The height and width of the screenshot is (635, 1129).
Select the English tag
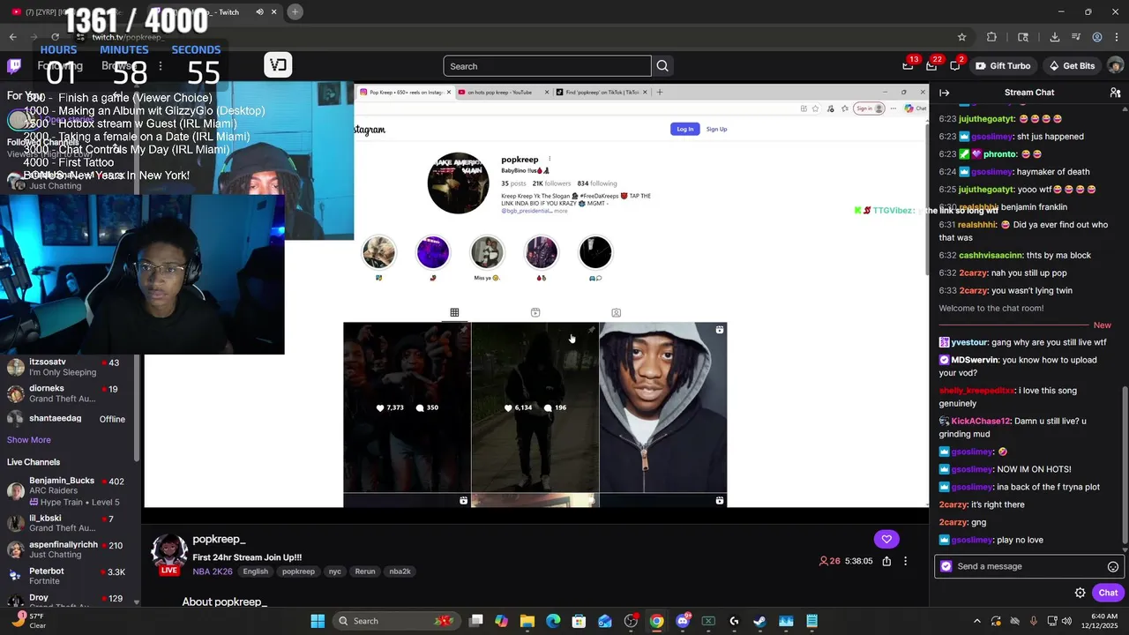(x=256, y=571)
